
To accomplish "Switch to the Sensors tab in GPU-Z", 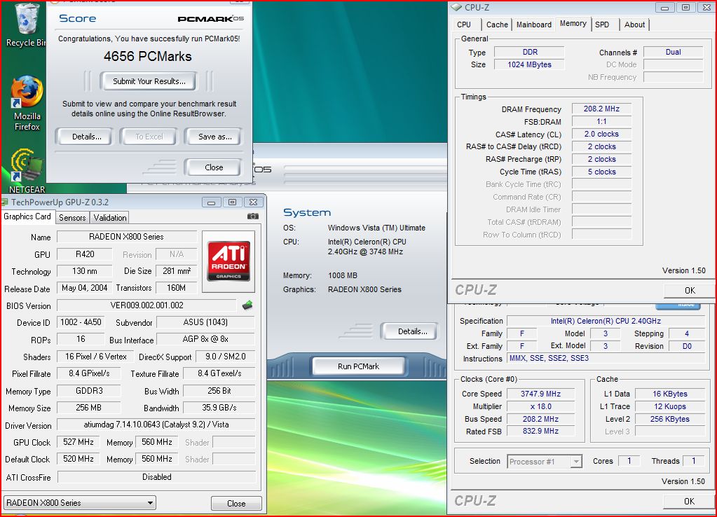I will tap(72, 218).
